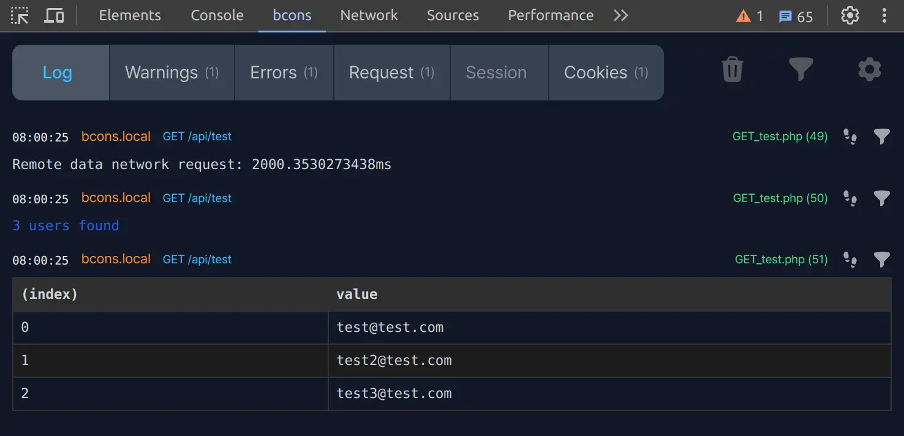Open the Cookies tab

coord(606,73)
